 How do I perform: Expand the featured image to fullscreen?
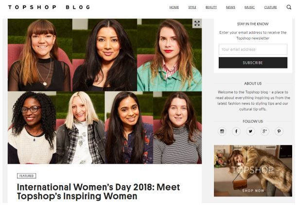pyautogui.click(x=197, y=23)
